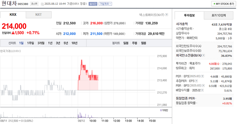Show the 5년 line chart

pos(66,43)
